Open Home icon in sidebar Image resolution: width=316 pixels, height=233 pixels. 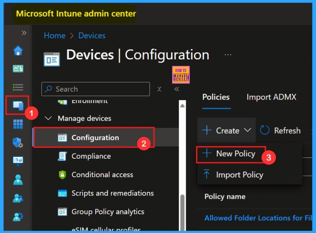coord(18,50)
